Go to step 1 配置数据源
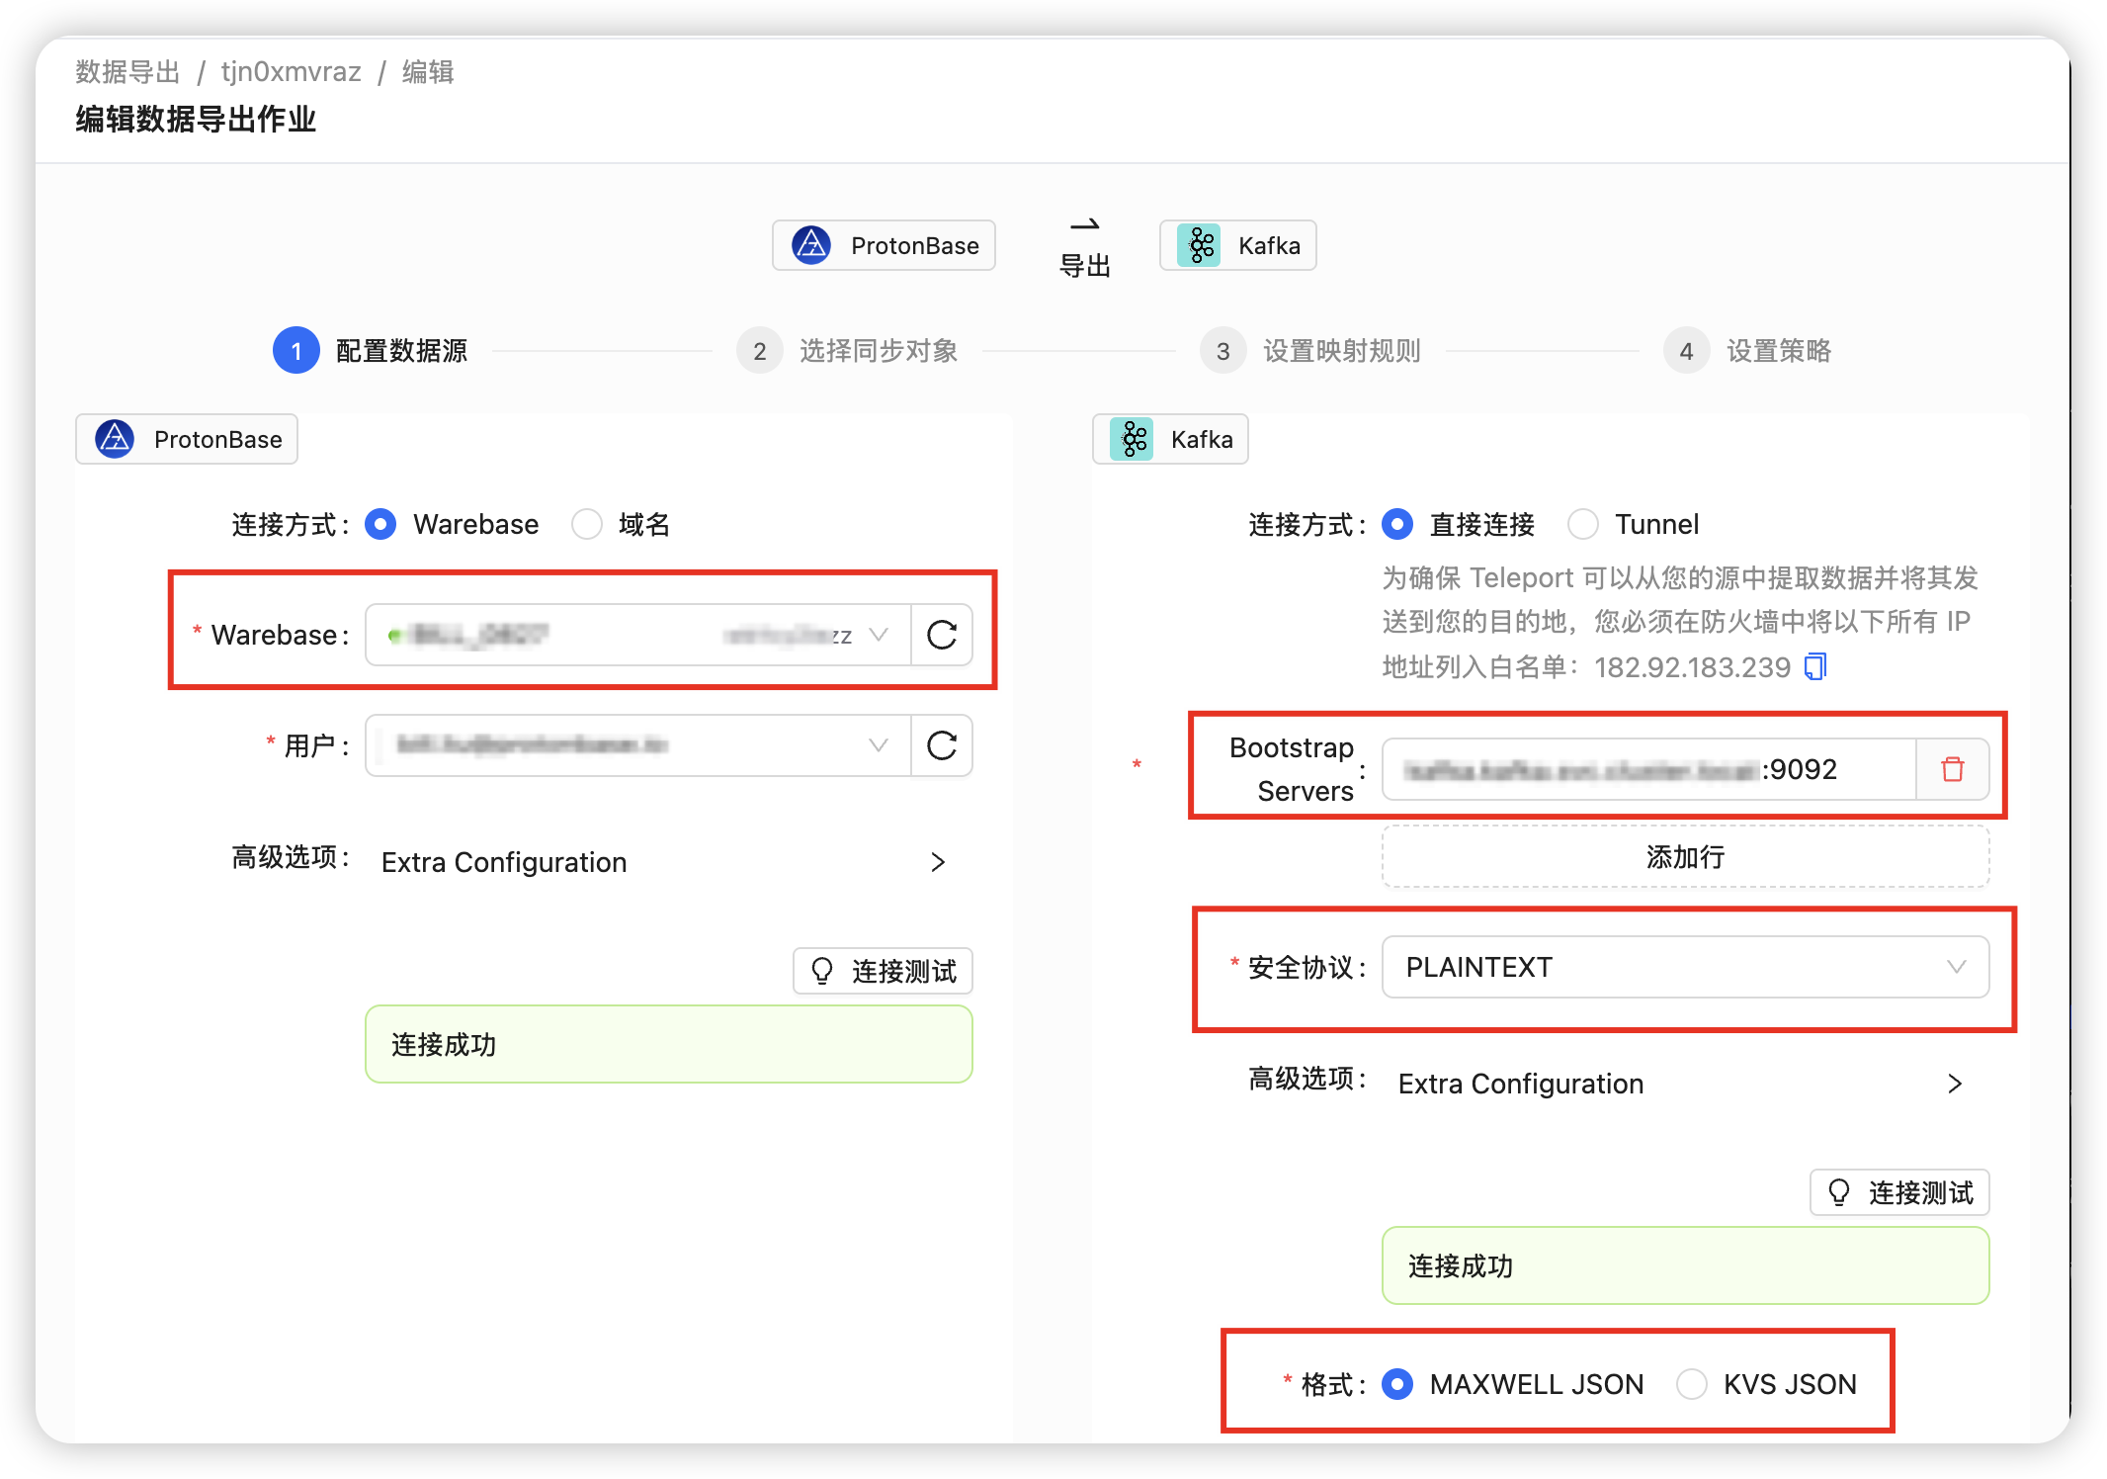The image size is (2107, 1479). coord(371,351)
